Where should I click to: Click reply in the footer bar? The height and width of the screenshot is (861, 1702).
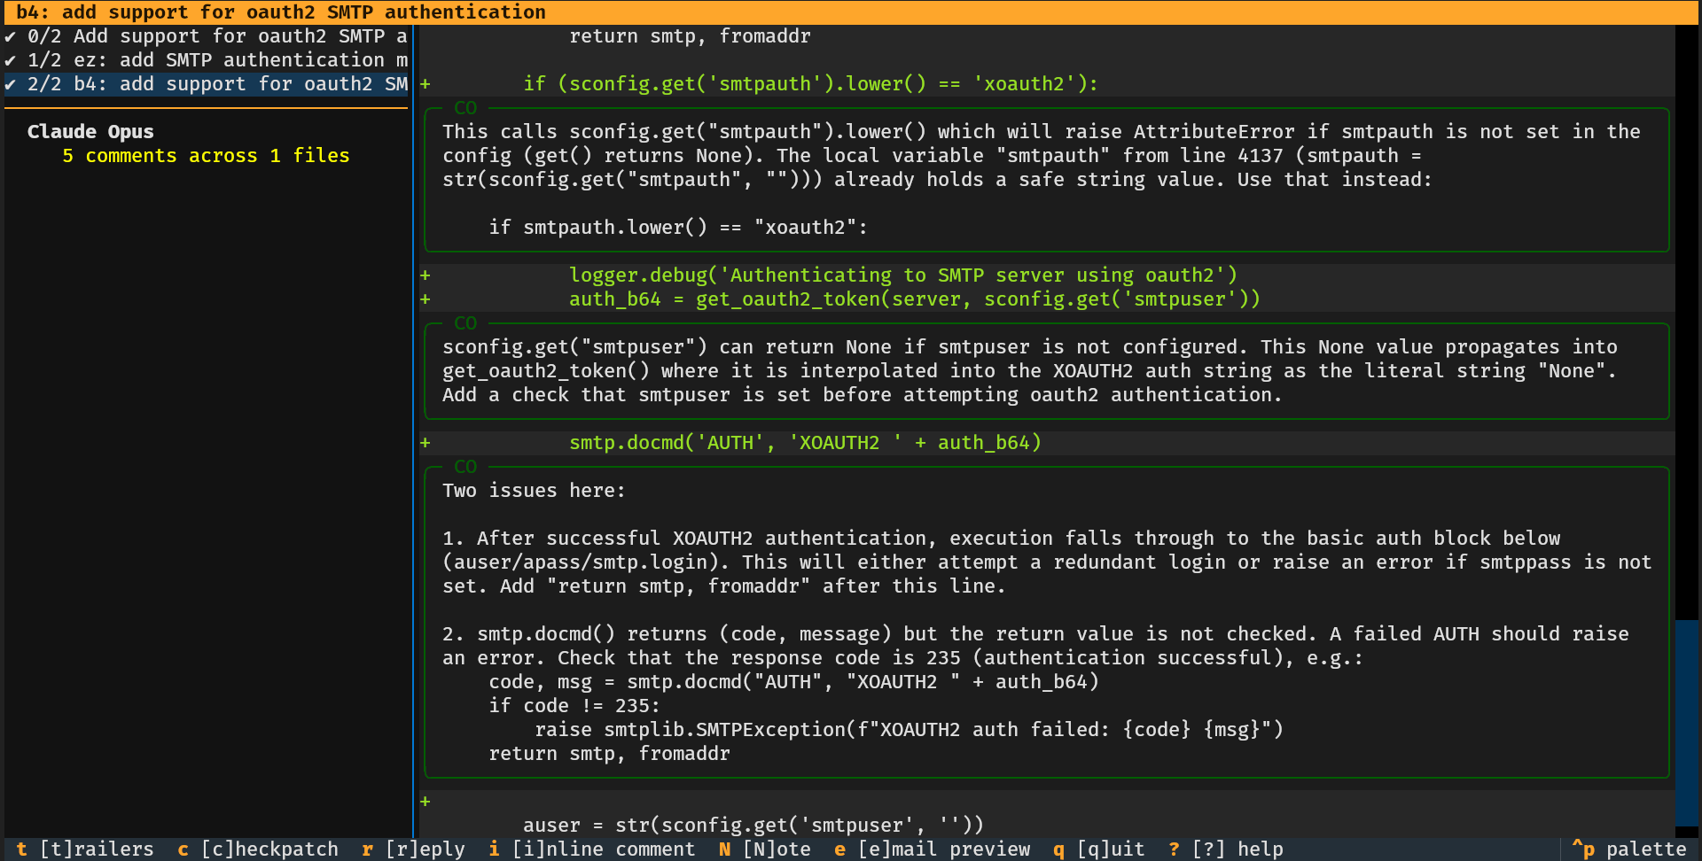click(x=414, y=849)
